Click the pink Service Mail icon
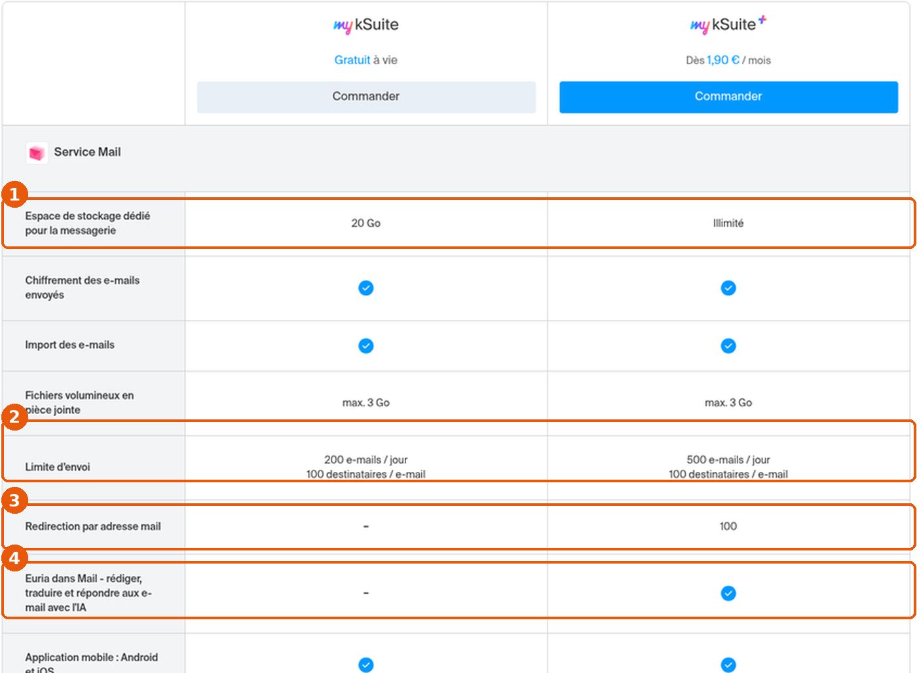Screen dimensions: 917x673 [x=37, y=153]
